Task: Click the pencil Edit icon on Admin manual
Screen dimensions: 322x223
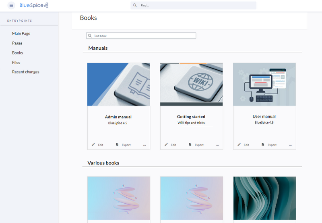Action: click(93, 145)
